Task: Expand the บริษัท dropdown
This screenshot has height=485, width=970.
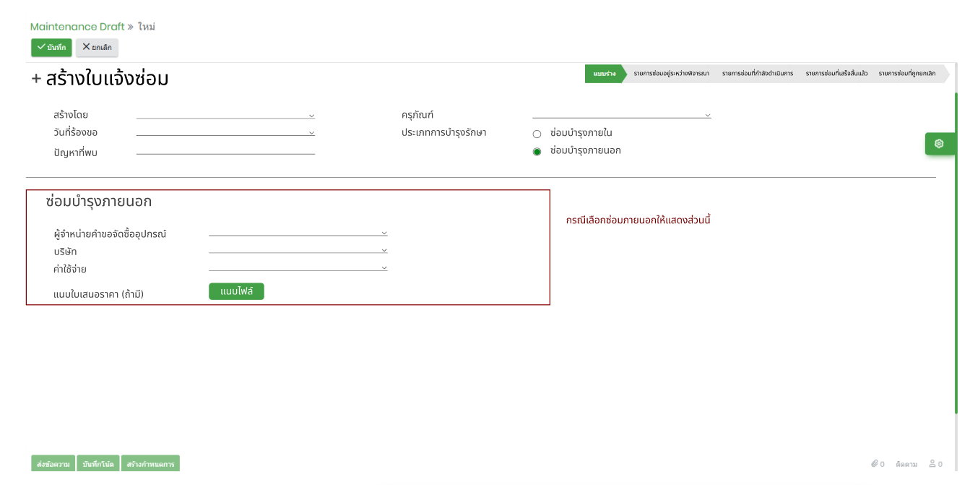Action: point(384,251)
